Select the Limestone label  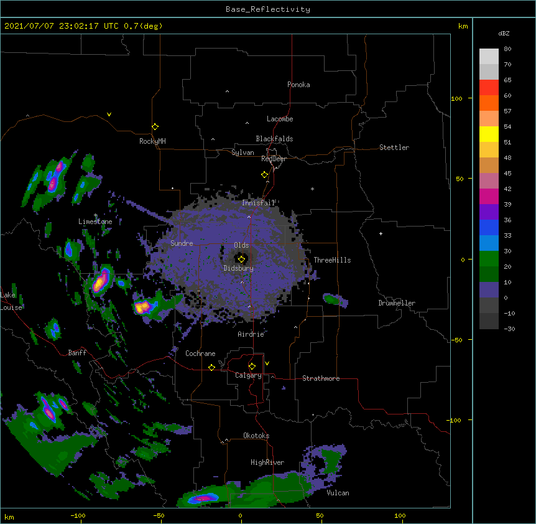click(95, 222)
